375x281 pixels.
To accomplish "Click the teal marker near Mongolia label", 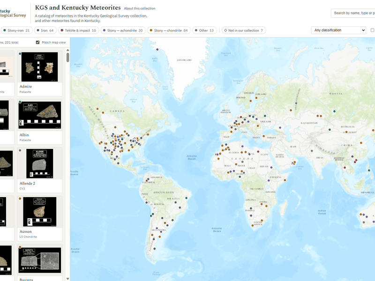I will (x=330, y=130).
